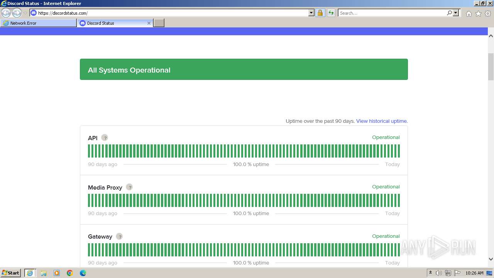Screen dimensions: 494x278
Task: Expand the address bar URL dropdown
Action: [x=311, y=13]
